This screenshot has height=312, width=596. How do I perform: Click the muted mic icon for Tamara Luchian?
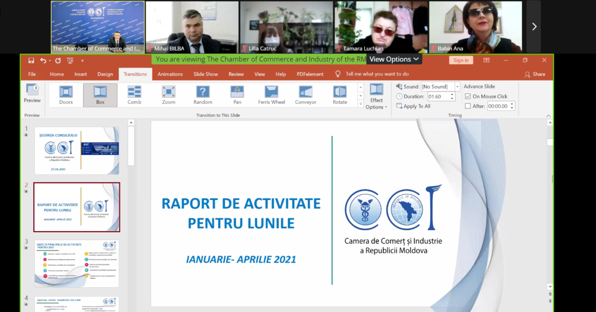(x=338, y=49)
